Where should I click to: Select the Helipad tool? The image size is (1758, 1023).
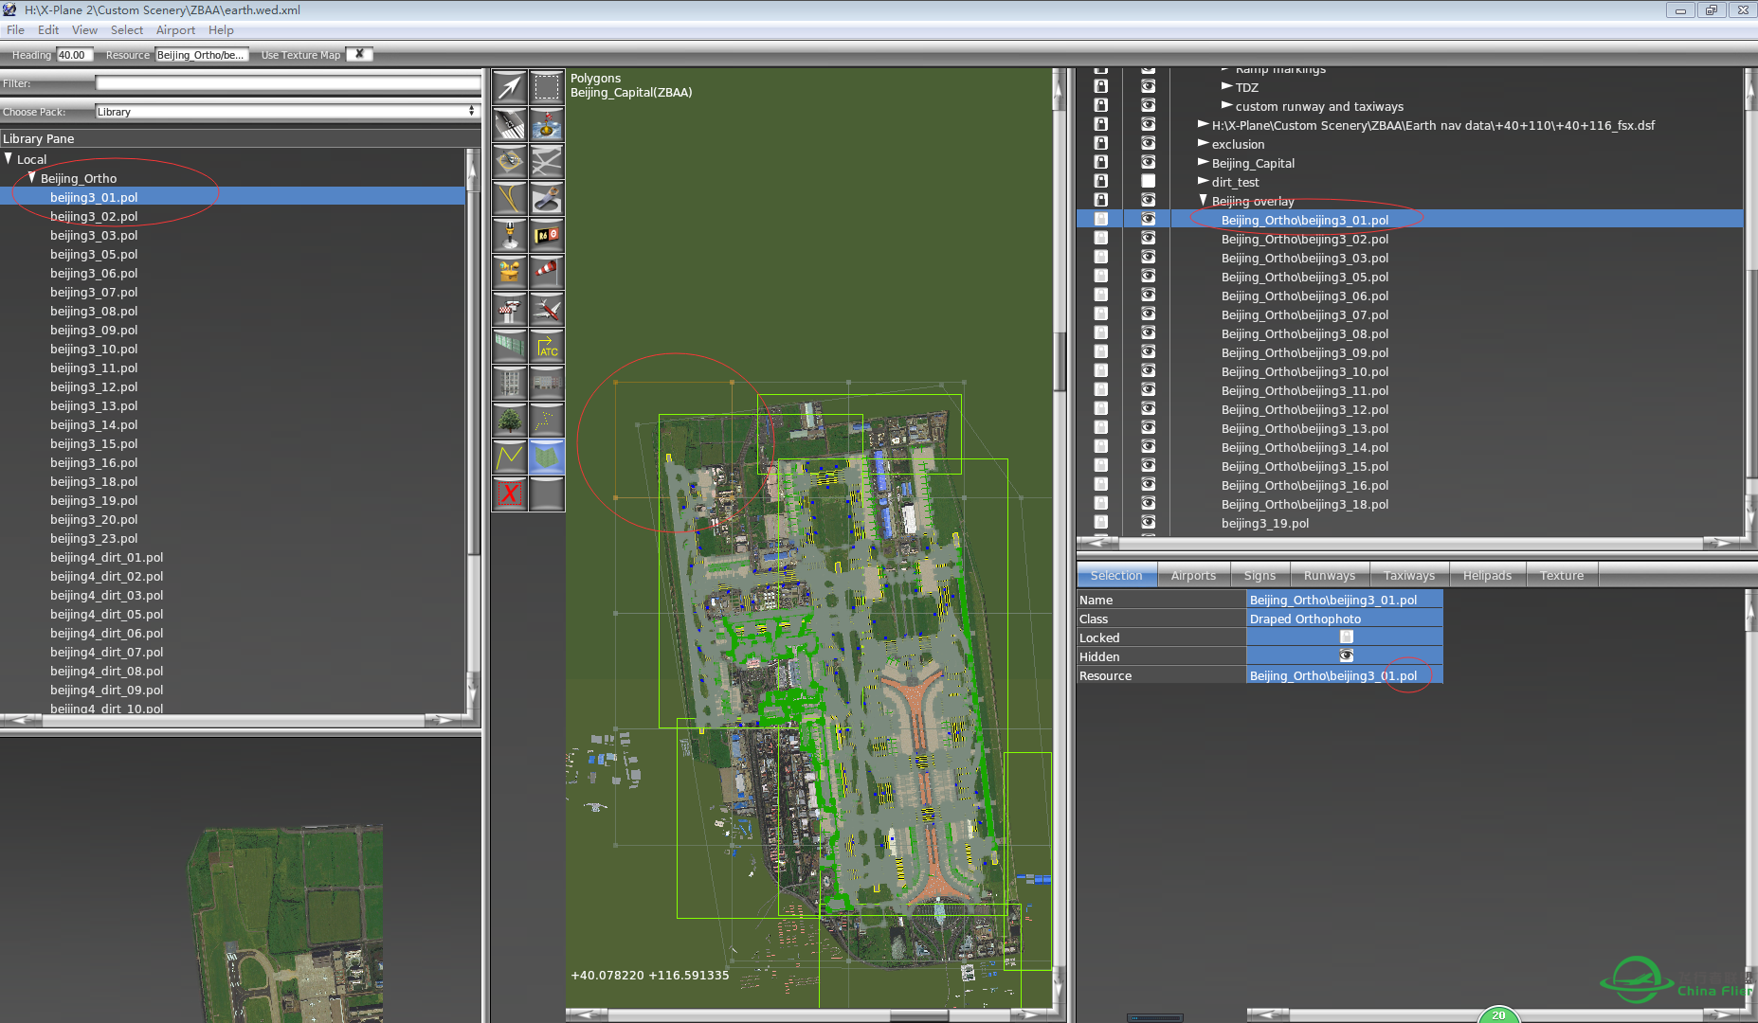510,161
